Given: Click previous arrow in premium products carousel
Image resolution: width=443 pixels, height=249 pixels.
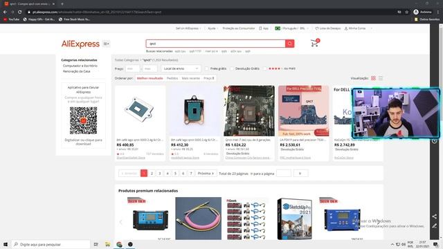Looking at the screenshot, I should pos(120,222).
